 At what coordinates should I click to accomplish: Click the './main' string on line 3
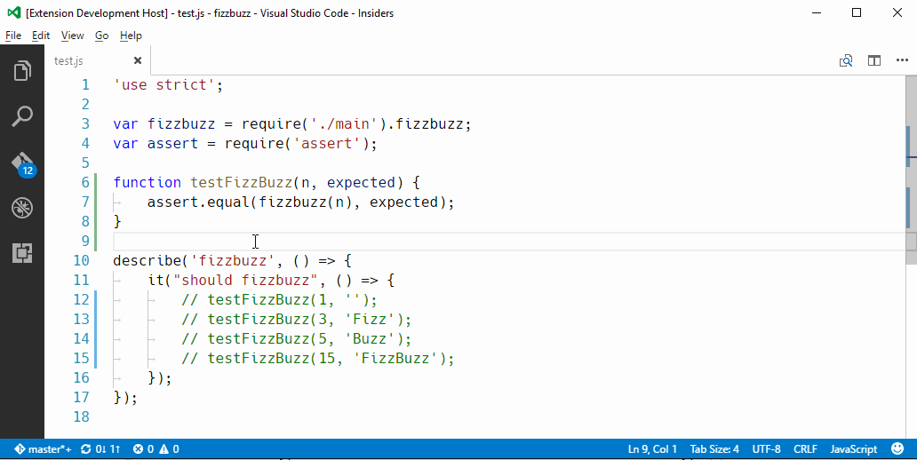(344, 124)
